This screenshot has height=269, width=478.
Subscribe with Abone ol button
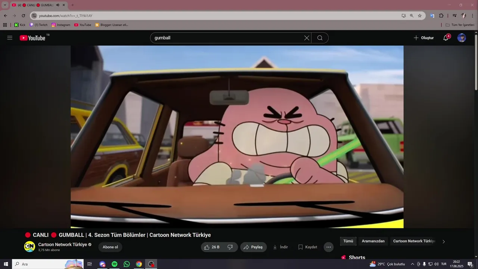[x=110, y=247]
